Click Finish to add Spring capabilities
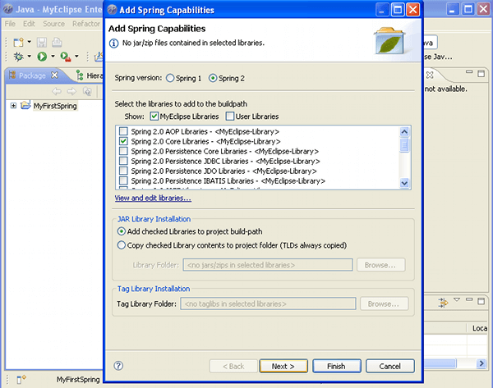Viewport: 493px width, 388px height. pos(337,366)
